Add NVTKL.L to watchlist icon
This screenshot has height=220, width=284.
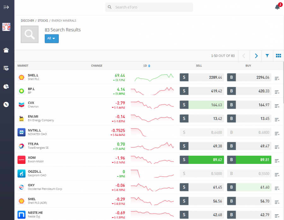pyautogui.click(x=277, y=134)
